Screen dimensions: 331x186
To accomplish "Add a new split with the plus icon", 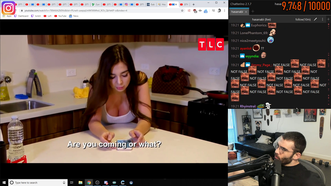I will [x=328, y=19].
